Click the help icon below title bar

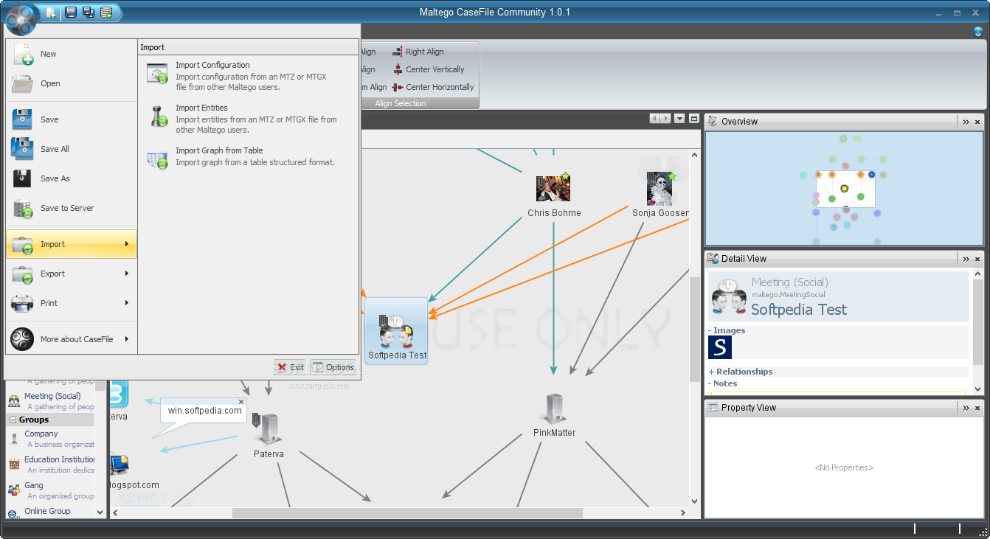[978, 31]
